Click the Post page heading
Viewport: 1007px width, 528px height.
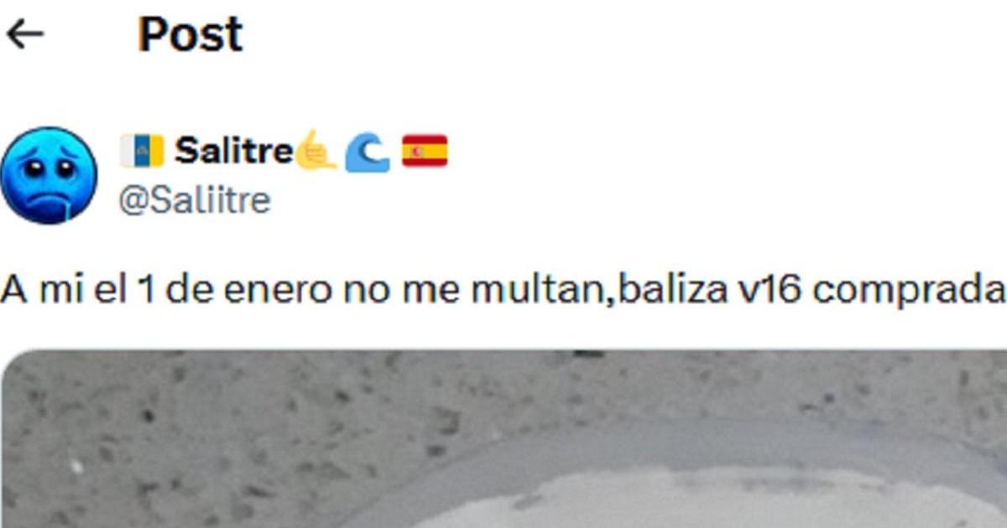point(190,35)
